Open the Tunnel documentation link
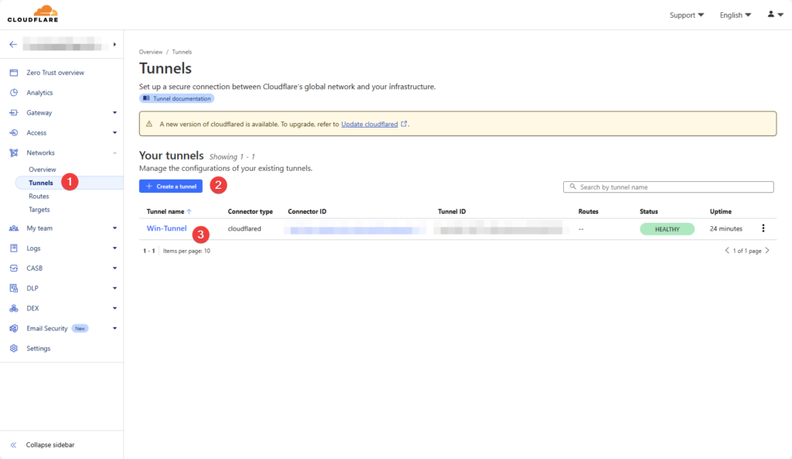 point(177,98)
